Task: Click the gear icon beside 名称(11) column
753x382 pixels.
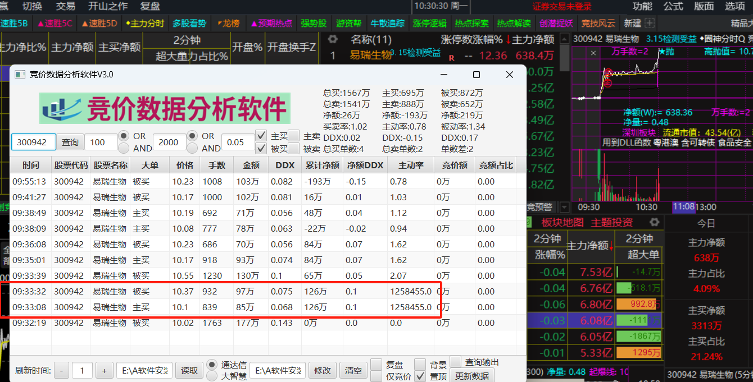Action: 333,40
